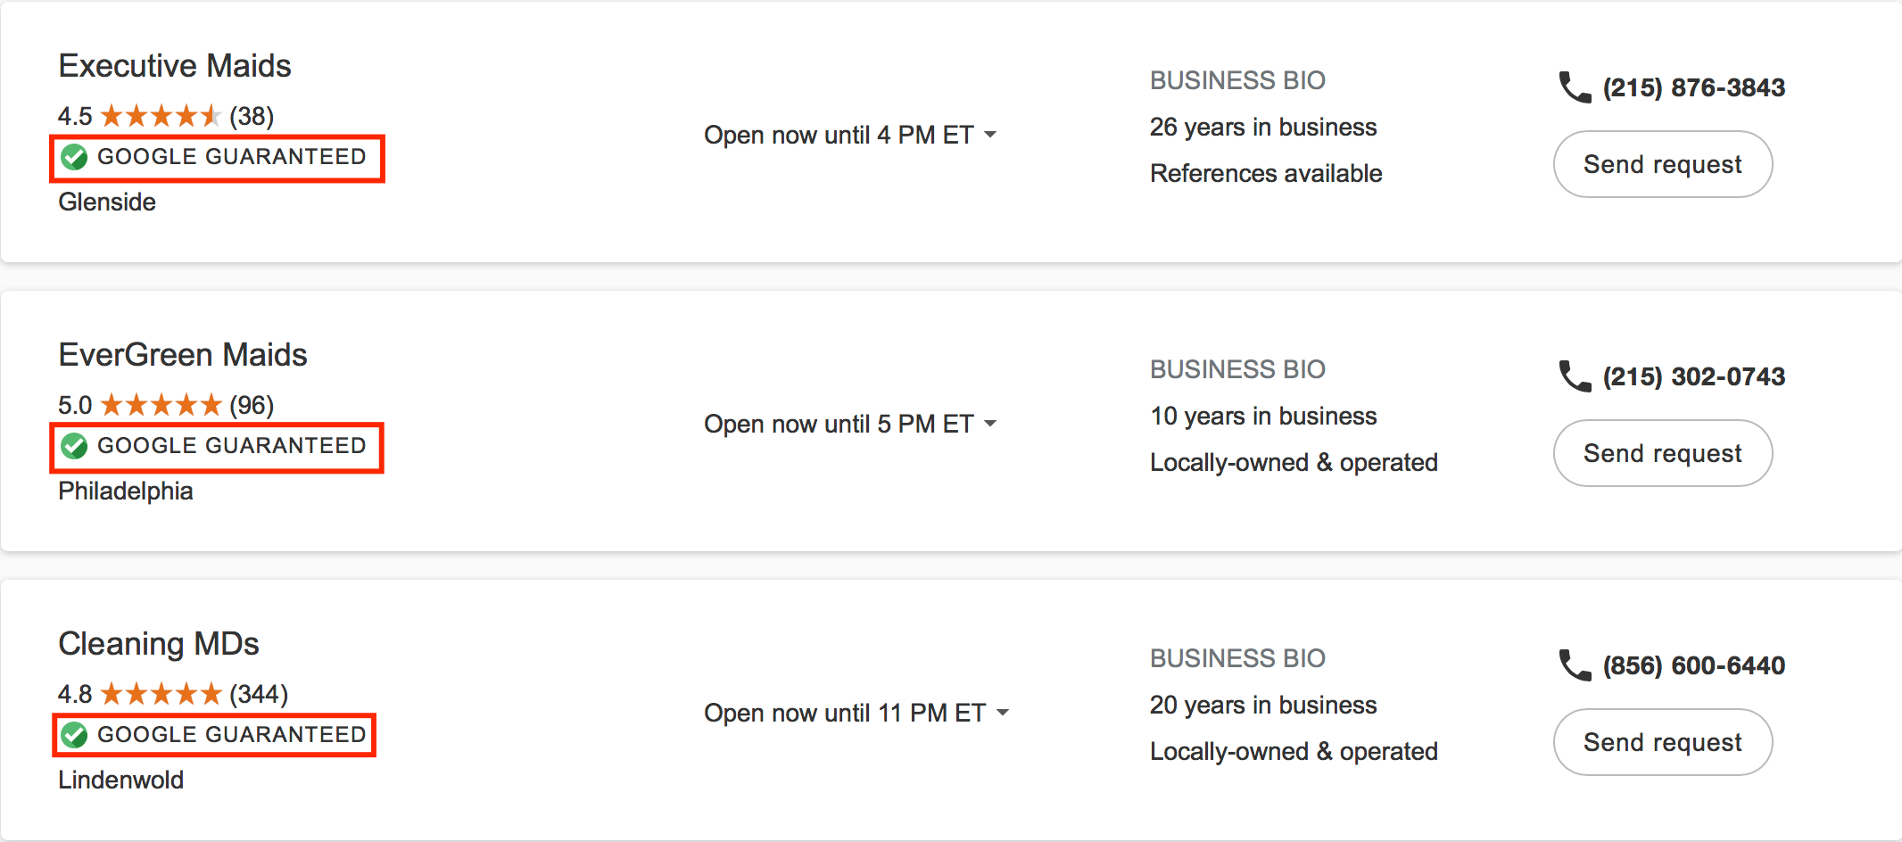Send request to EverGreen Maids
Screen dimensions: 1902x842
coord(1663,453)
